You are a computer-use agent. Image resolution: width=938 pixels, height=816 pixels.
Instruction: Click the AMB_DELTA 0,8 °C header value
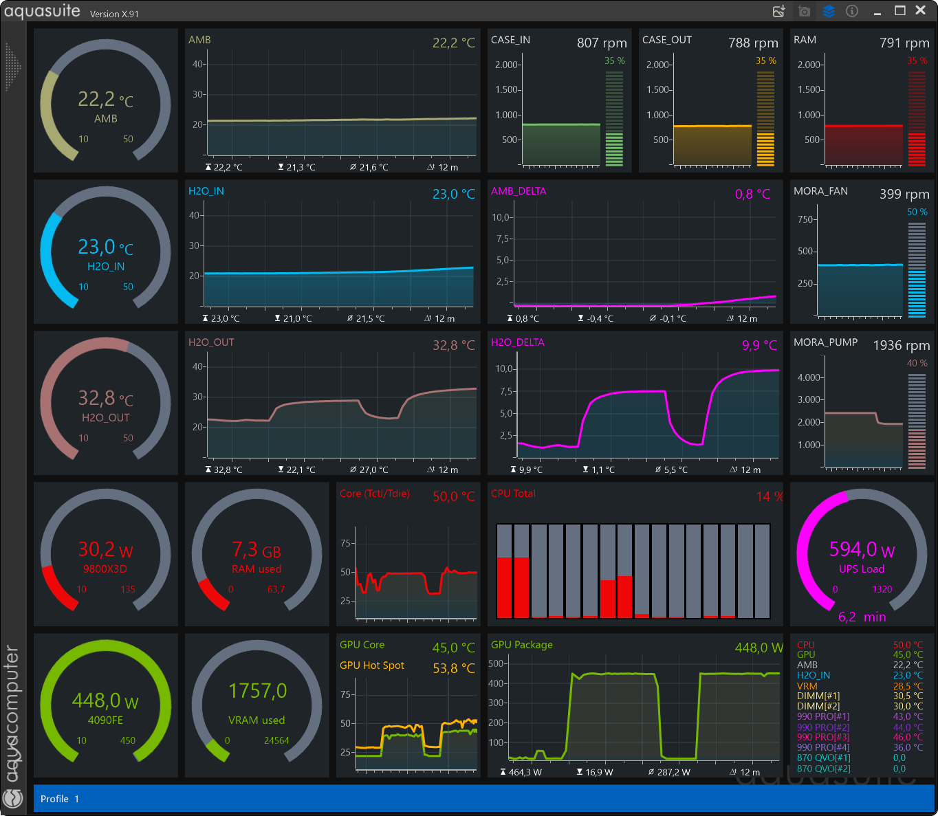click(753, 194)
